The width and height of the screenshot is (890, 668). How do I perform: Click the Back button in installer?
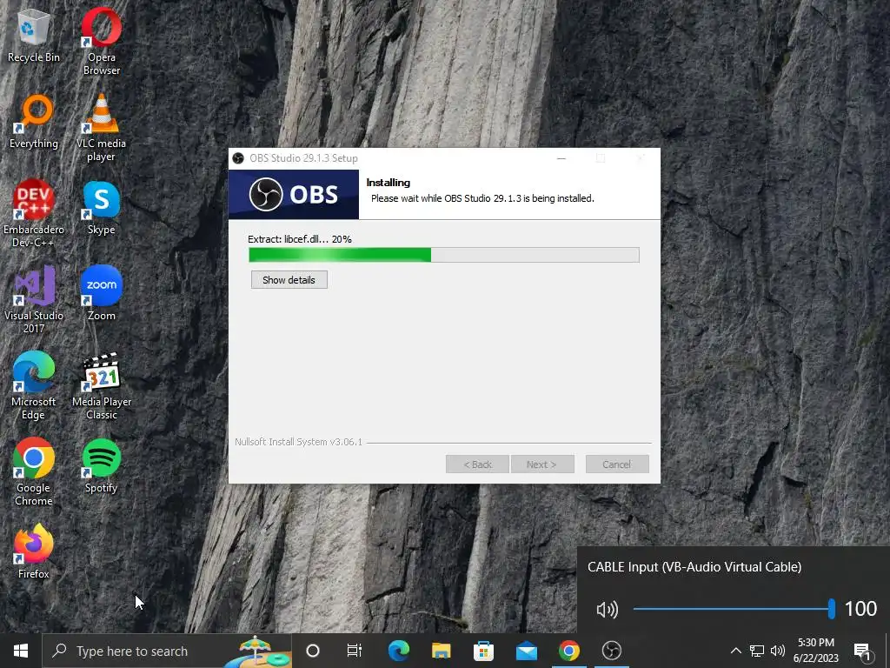477,464
